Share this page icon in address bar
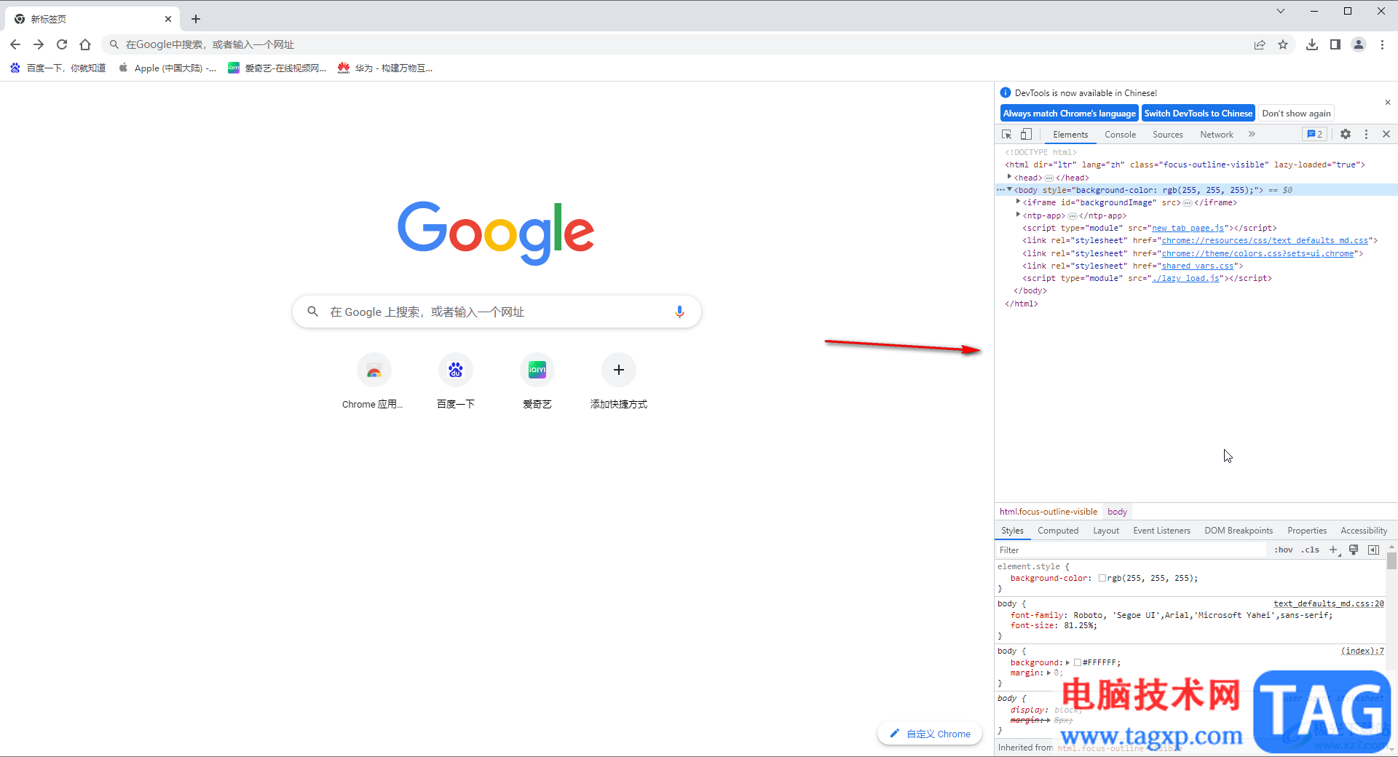Viewport: 1398px width, 757px height. click(1260, 44)
